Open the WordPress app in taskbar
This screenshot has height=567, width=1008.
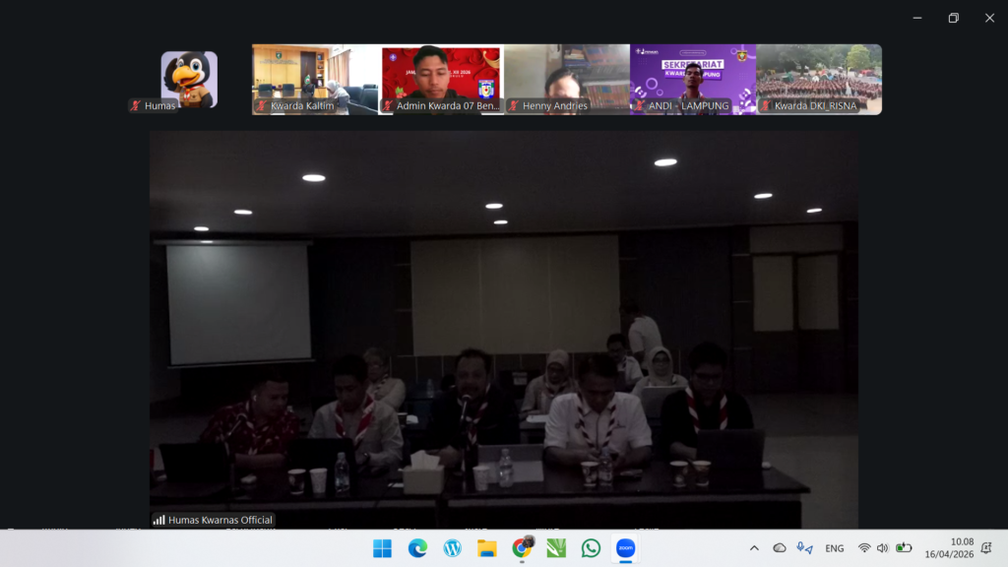click(452, 548)
